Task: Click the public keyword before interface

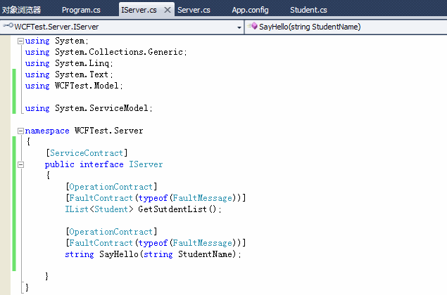Action: [60, 164]
